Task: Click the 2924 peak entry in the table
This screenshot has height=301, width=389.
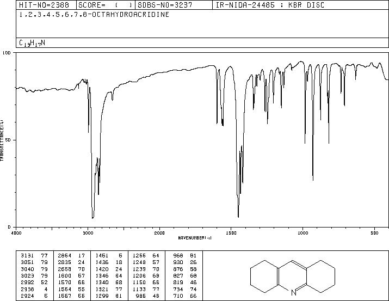Action: (34, 296)
